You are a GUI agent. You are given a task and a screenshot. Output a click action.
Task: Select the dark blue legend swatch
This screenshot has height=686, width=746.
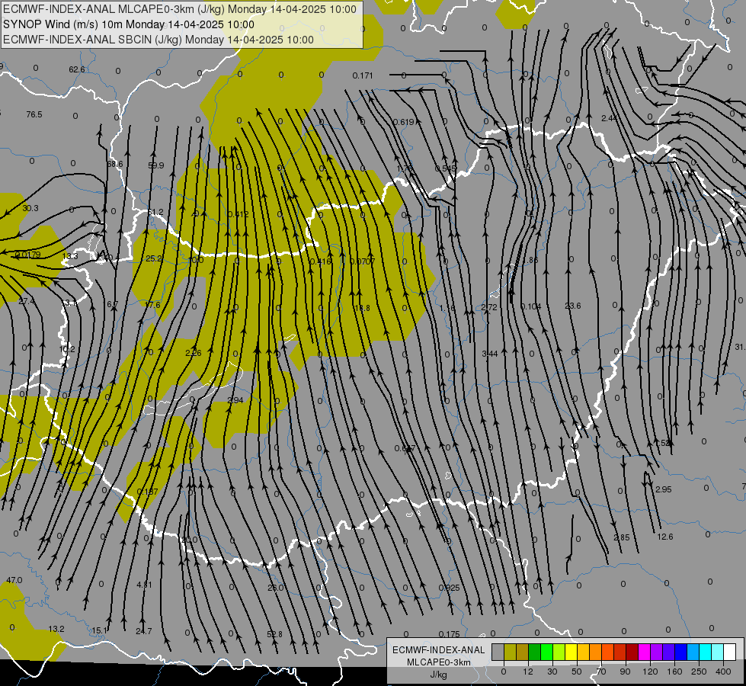click(x=680, y=652)
